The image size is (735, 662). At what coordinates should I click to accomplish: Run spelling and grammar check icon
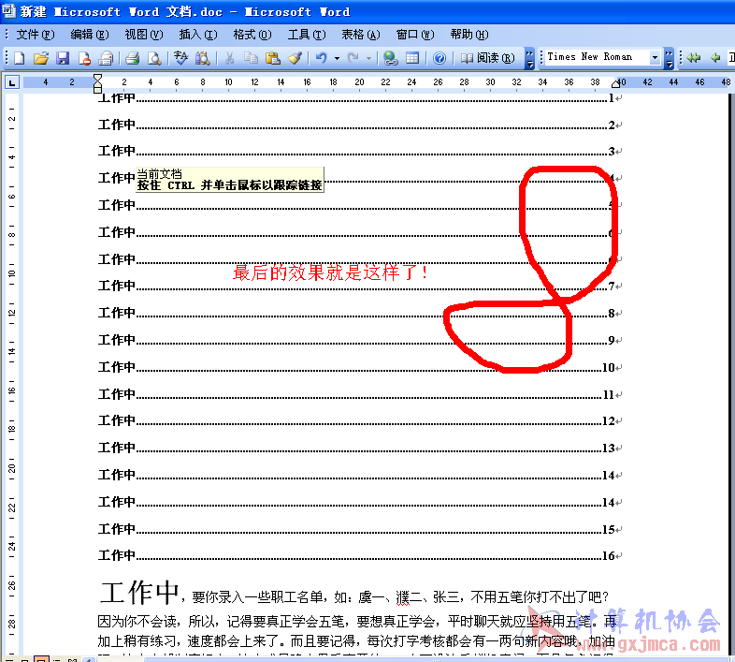click(180, 58)
